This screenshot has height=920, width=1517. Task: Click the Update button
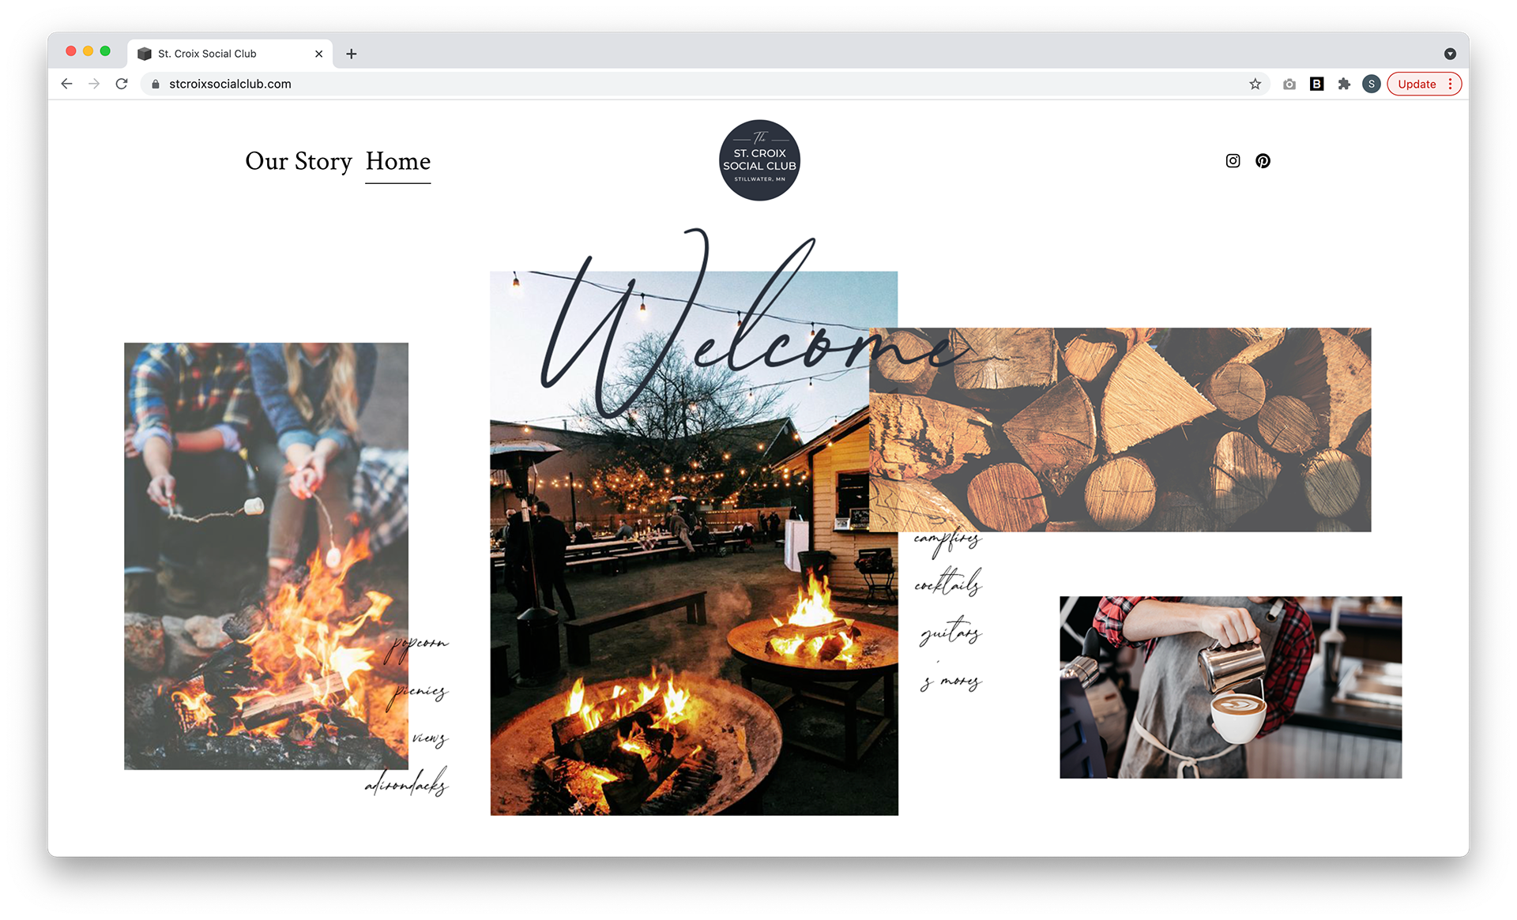tap(1417, 84)
